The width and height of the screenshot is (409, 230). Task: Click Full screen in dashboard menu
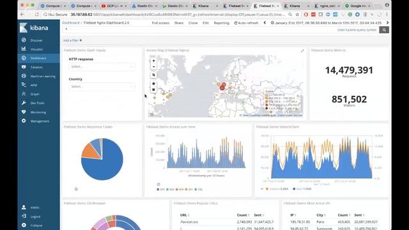click(160, 23)
